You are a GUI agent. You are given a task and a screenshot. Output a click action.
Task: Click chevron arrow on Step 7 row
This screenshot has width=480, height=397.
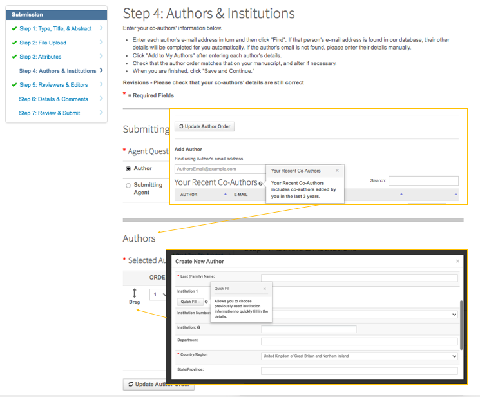[x=101, y=112]
